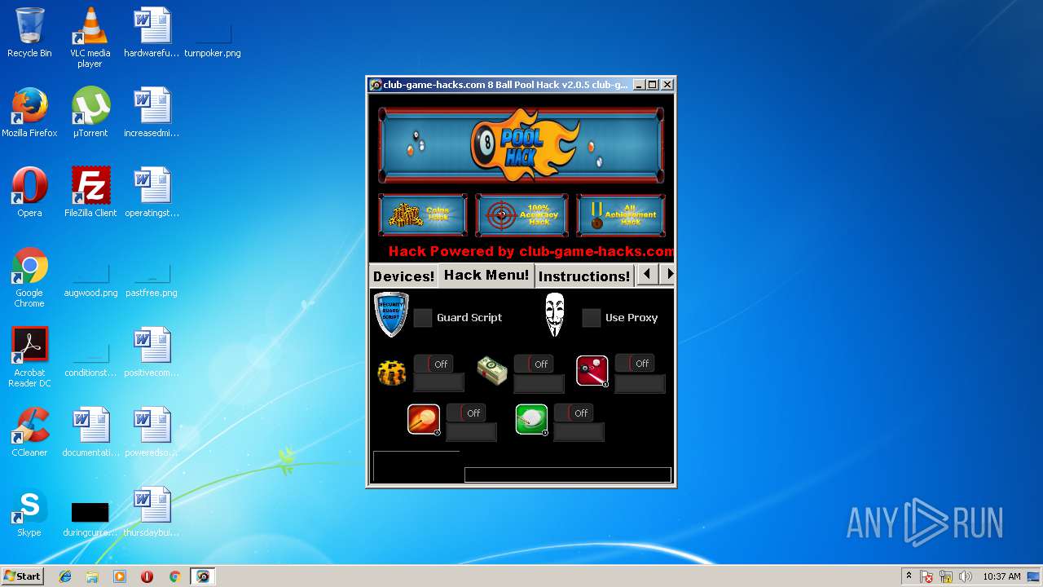Click the All Achievement Hack button

[x=621, y=215]
